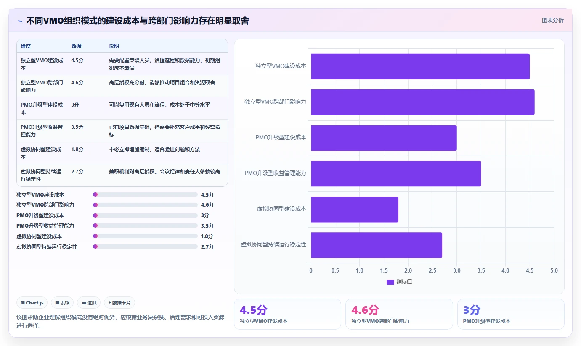581x346 pixels.
Task: Click the 独立型VMO建设成本 progress bar
Action: point(145,194)
